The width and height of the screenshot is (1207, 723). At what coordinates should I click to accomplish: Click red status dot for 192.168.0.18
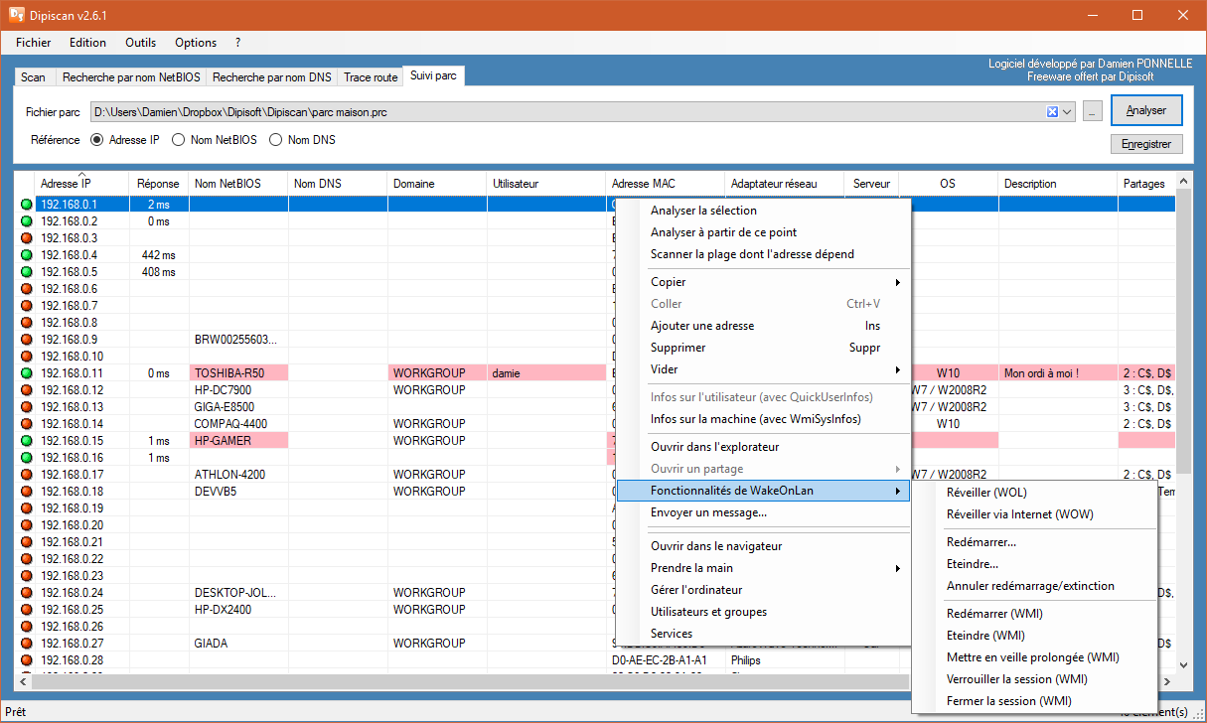click(26, 492)
